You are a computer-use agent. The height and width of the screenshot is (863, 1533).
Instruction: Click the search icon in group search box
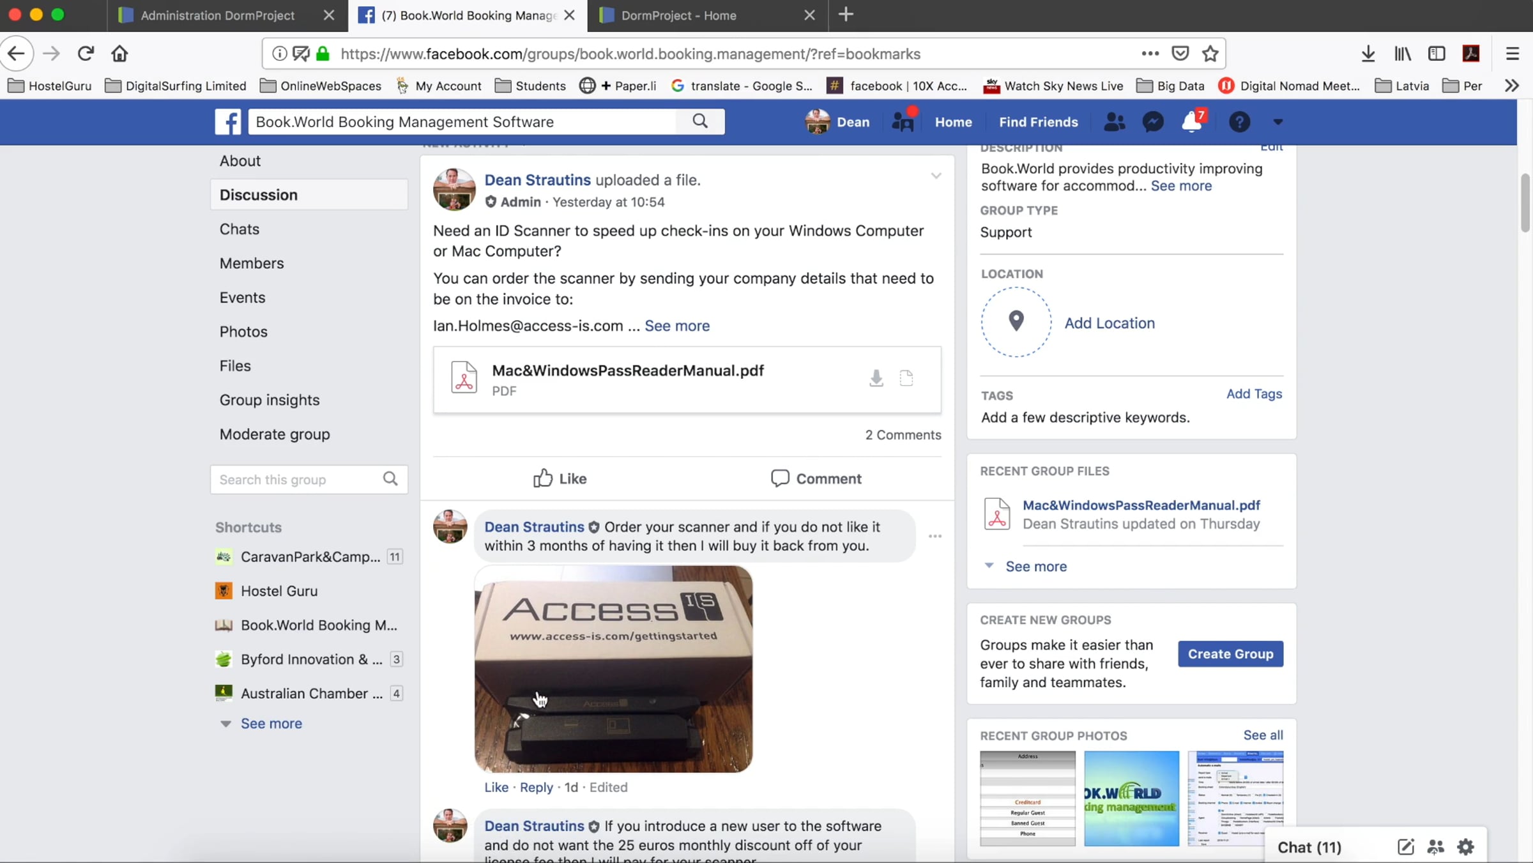coord(390,479)
